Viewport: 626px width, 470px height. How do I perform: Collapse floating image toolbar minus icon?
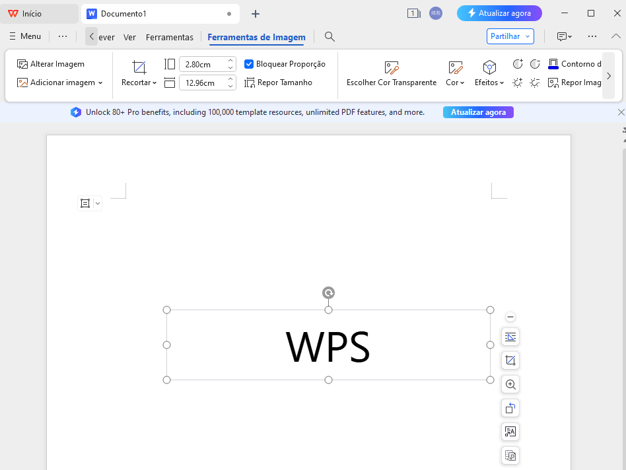[510, 317]
